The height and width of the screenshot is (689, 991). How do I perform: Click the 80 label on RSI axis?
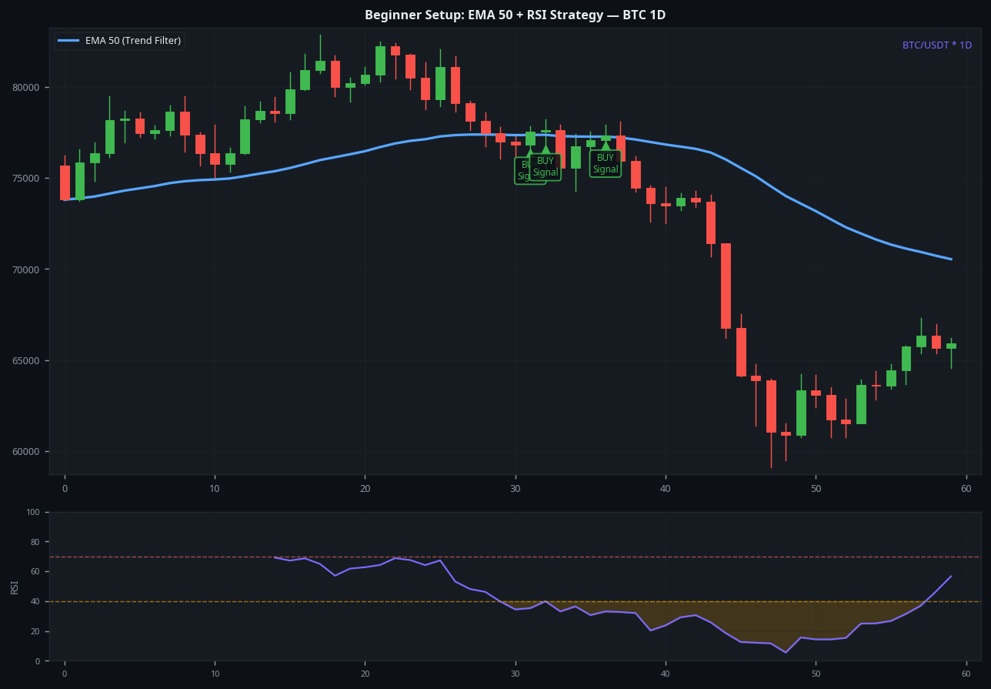point(37,543)
